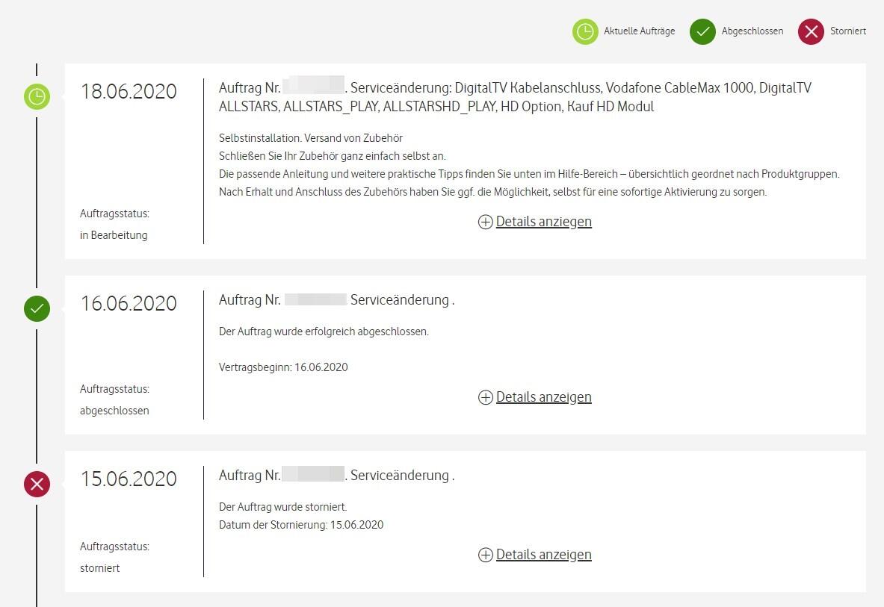Click the light green clock icon in legend
The height and width of the screenshot is (607, 884).
point(585,31)
